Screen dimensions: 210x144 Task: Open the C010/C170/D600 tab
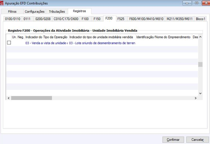tap(66, 19)
